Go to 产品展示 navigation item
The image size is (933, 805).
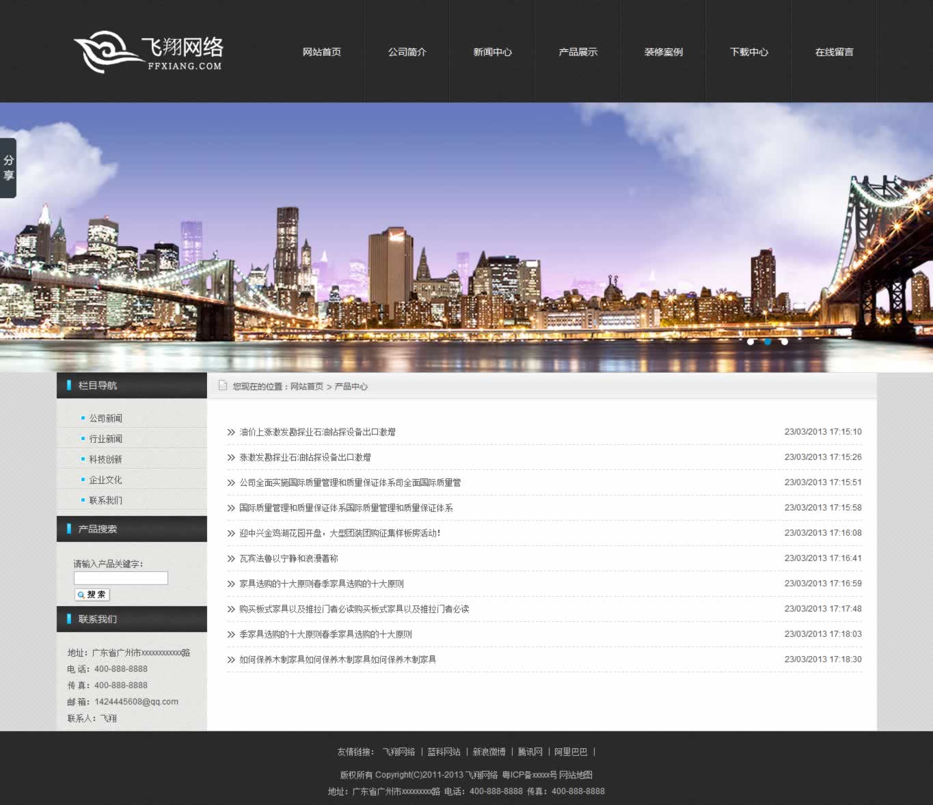pos(578,52)
